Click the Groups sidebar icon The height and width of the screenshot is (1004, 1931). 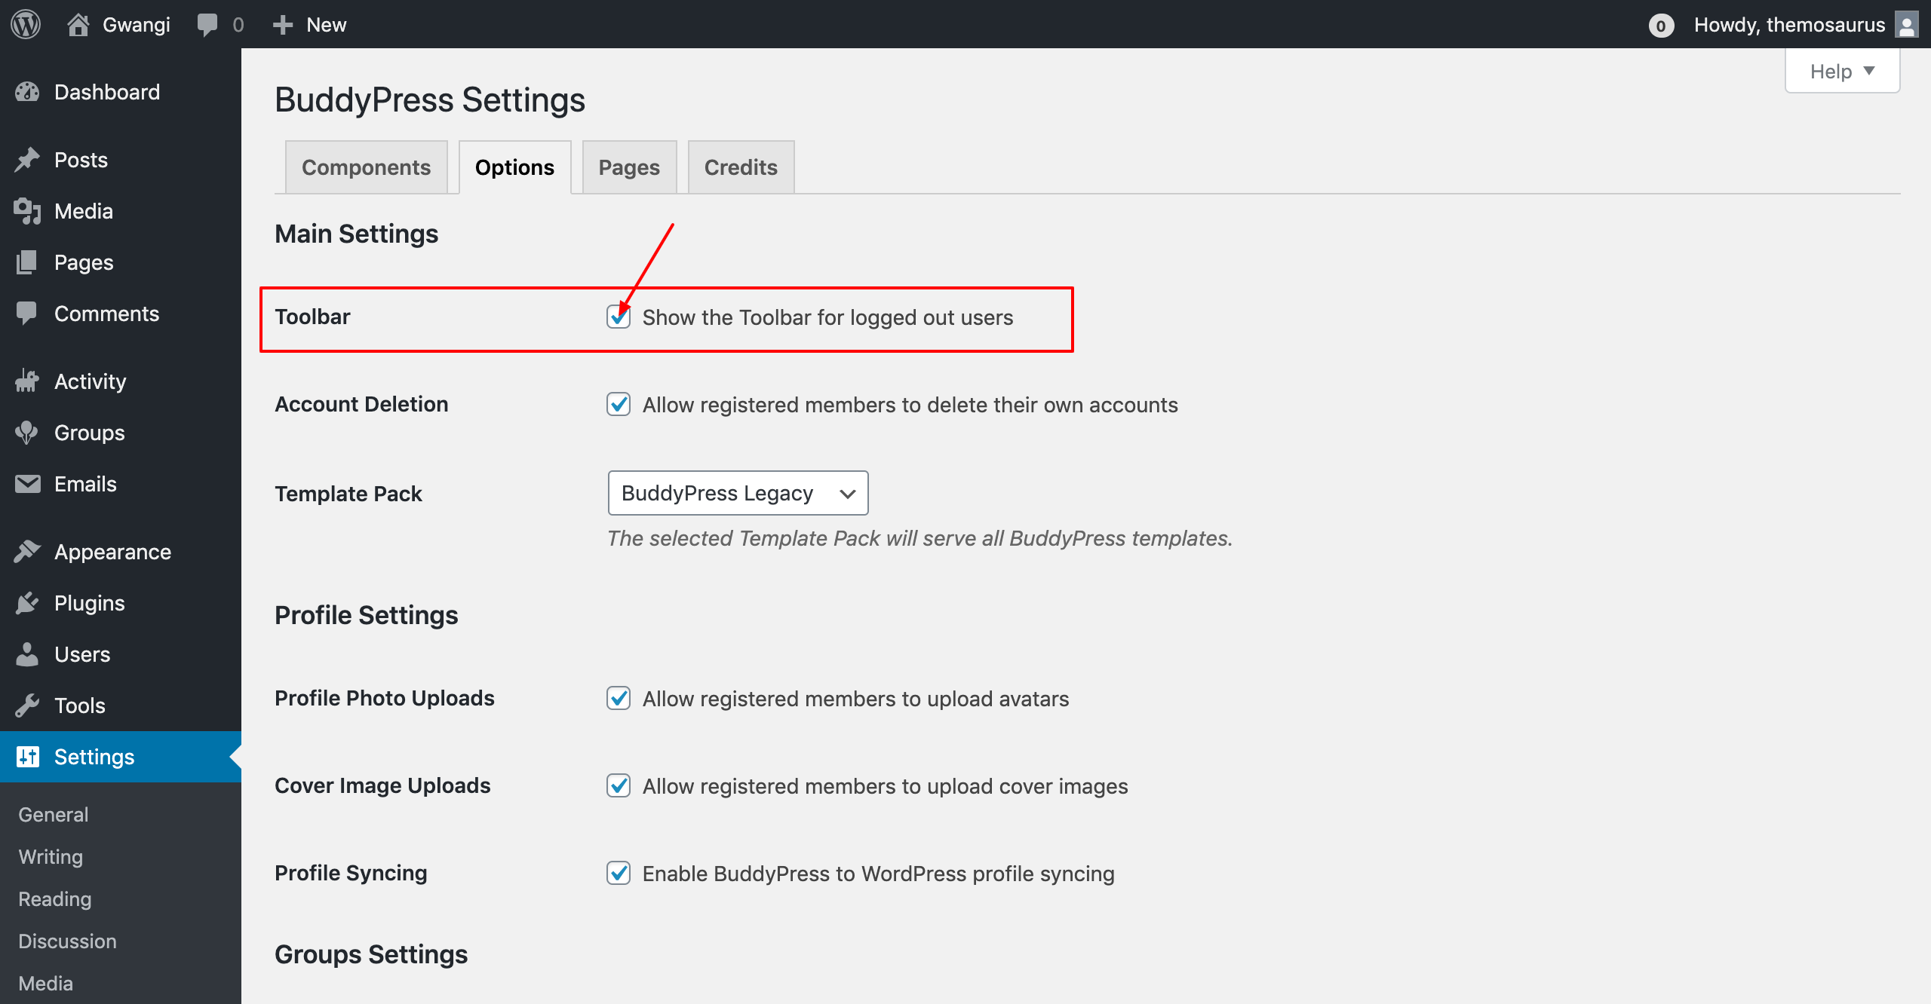pos(27,433)
